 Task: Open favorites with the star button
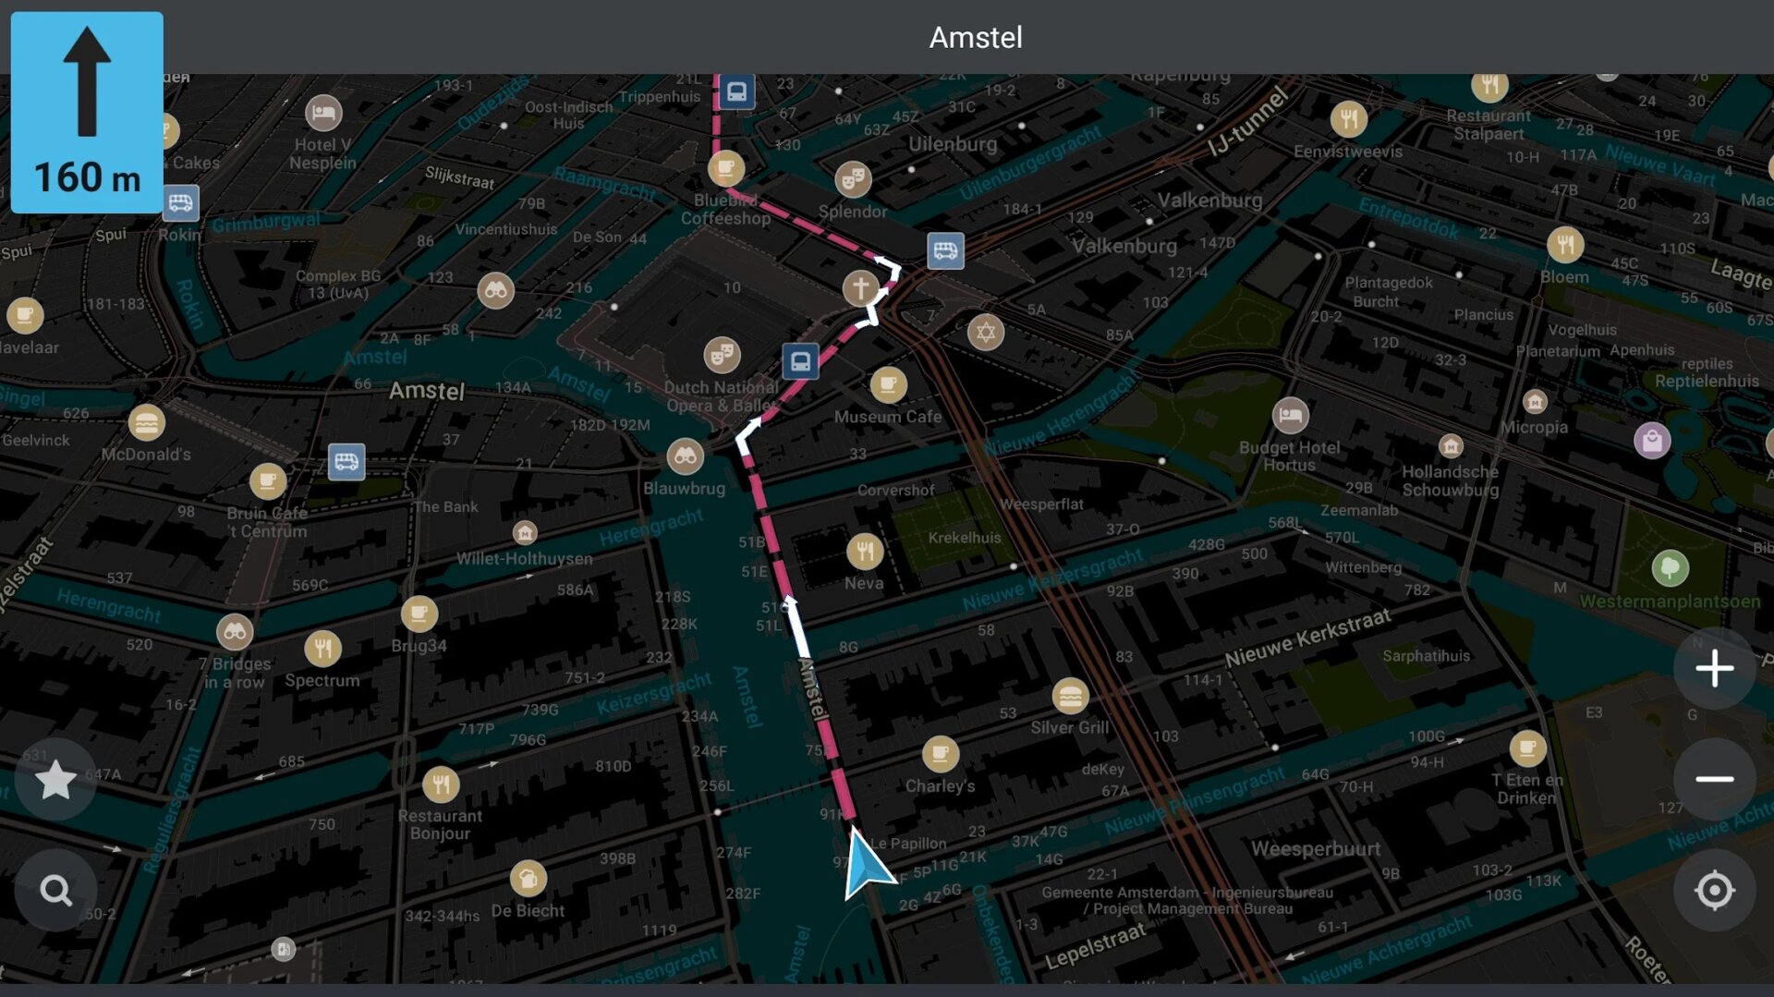55,780
